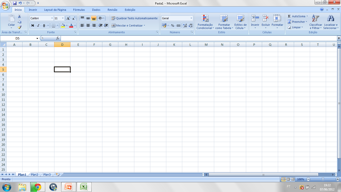Toggle italic formatting

[x=38, y=25]
